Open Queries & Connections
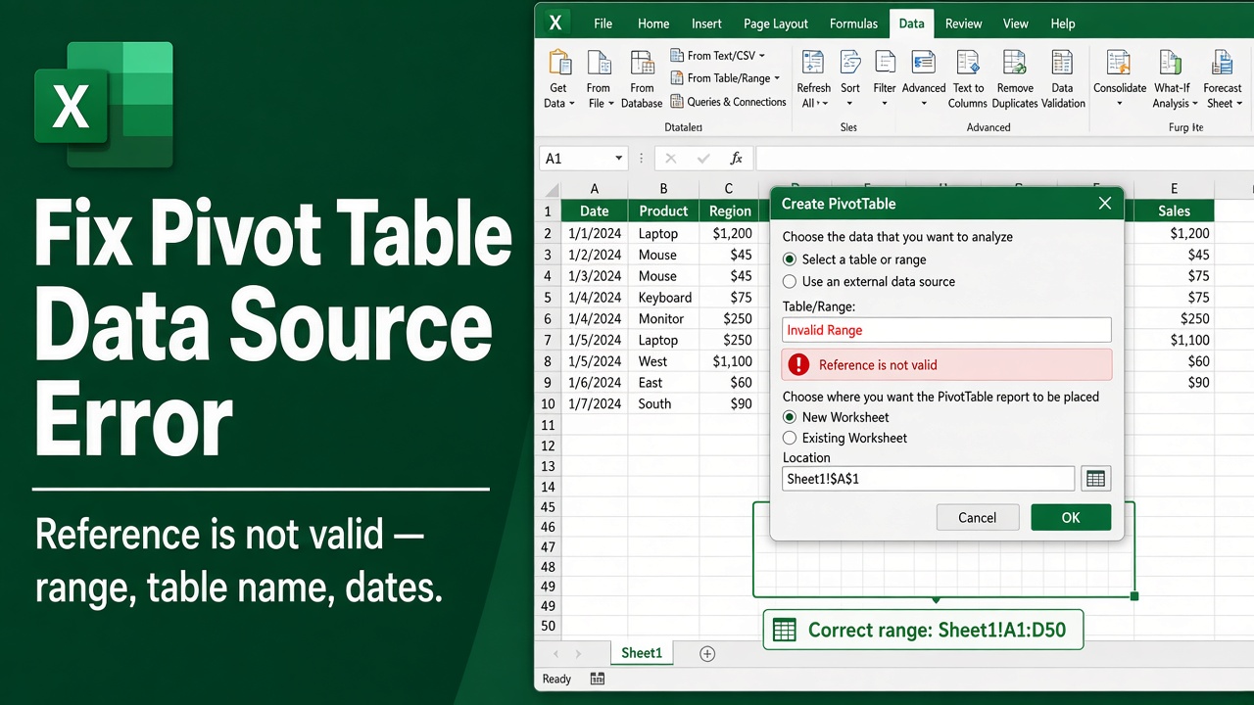1254x705 pixels. [728, 102]
